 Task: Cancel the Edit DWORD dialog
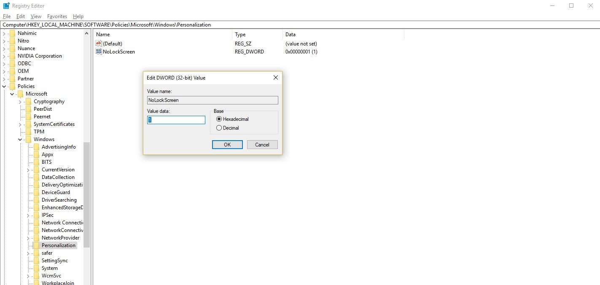(262, 145)
